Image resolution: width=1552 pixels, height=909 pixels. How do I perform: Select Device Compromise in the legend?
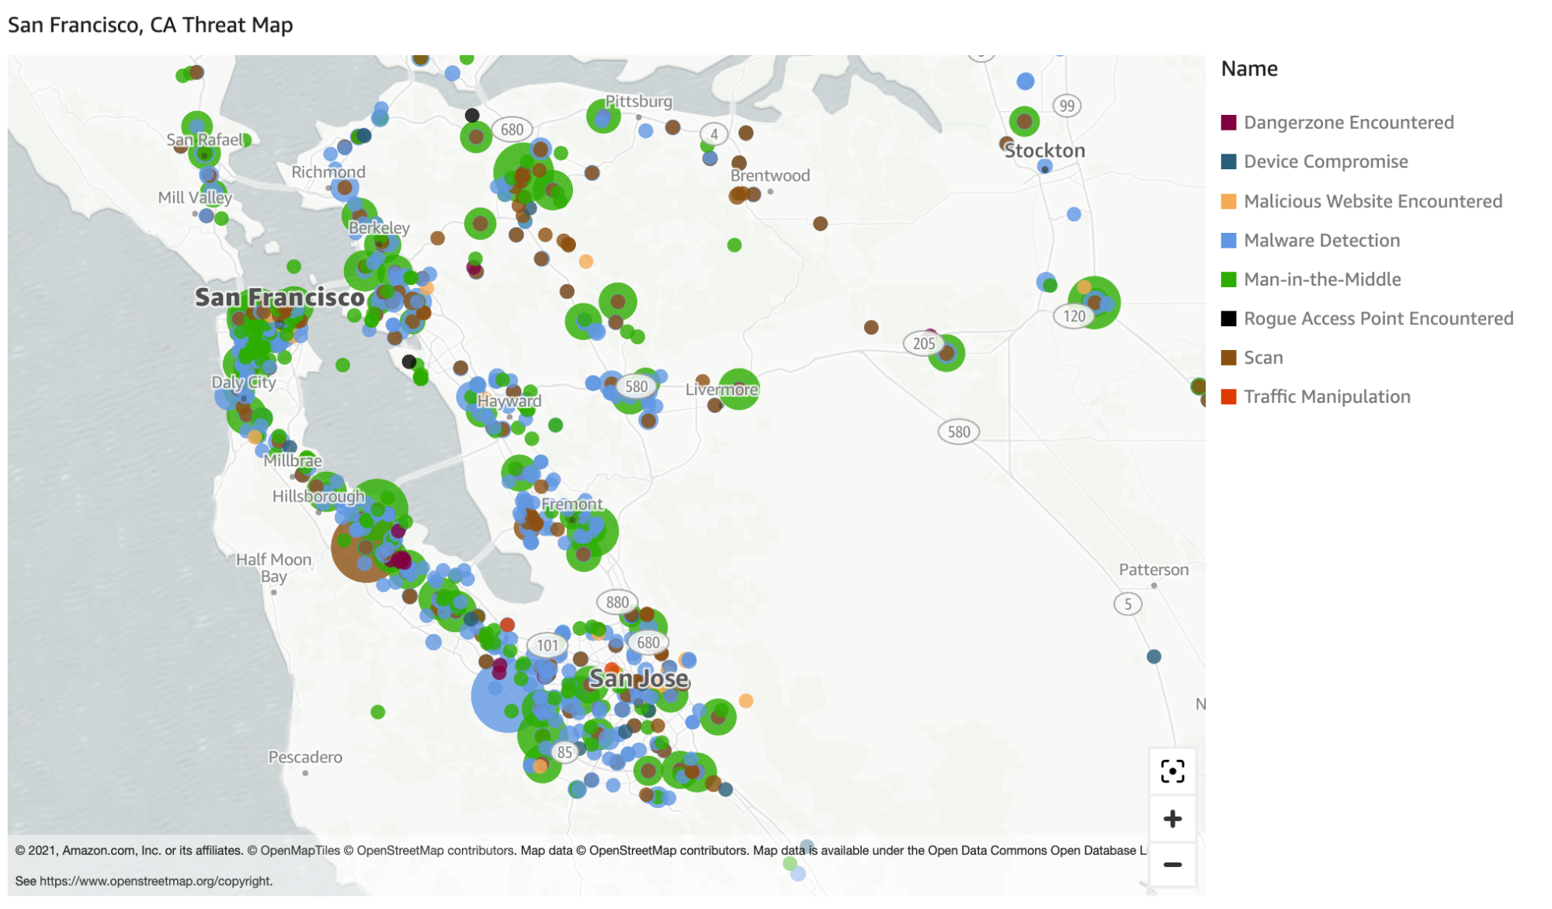[x=1325, y=161]
